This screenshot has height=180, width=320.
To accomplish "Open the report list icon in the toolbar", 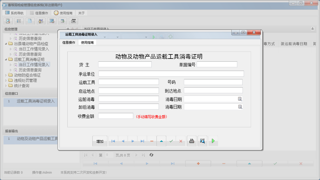I will [19, 21].
